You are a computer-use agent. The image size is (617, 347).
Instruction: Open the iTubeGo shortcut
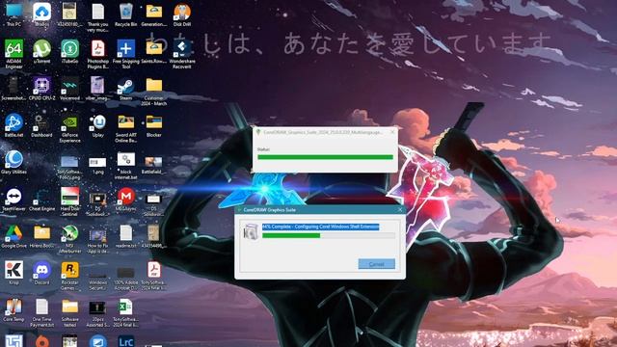(69, 51)
